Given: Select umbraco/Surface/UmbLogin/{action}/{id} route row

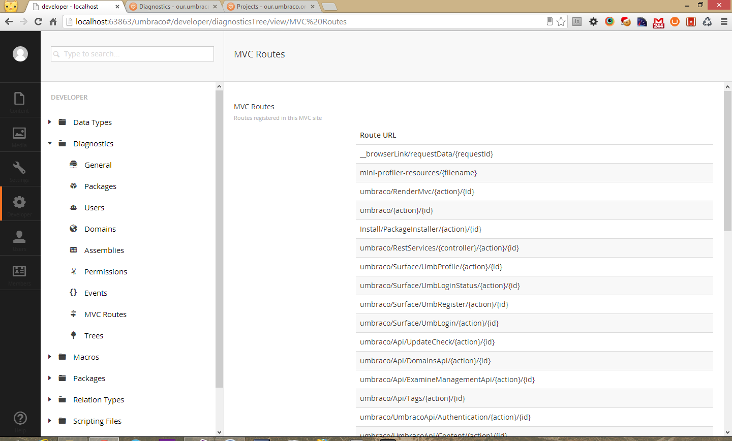Looking at the screenshot, I should tap(534, 323).
